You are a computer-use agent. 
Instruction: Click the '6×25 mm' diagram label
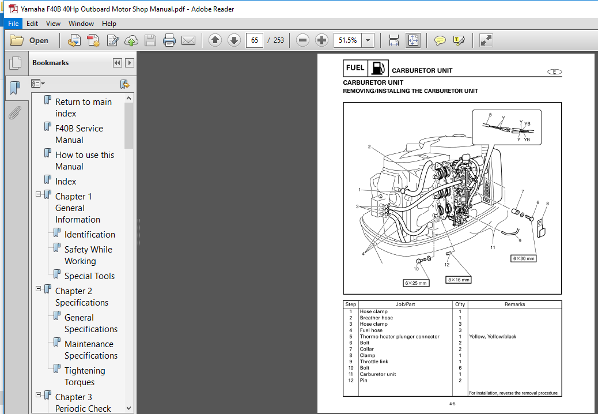(x=416, y=283)
